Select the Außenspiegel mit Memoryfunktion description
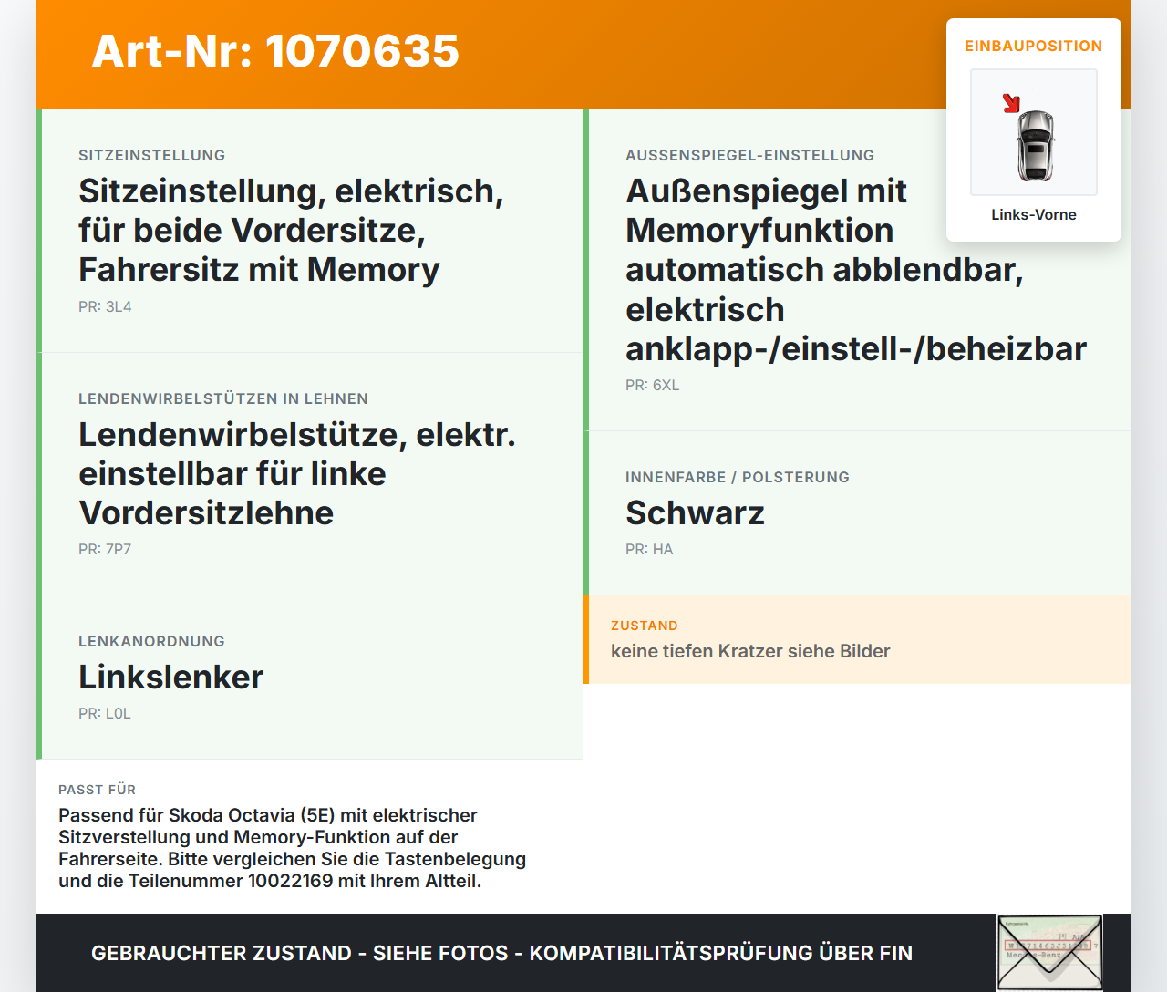This screenshot has width=1167, height=993. pyautogui.click(x=856, y=270)
